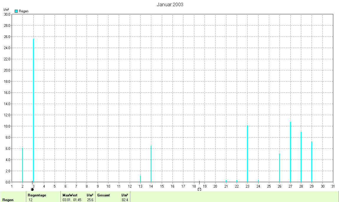Select the total value 82.4 cell
This screenshot has height=202, width=339.
125,200
